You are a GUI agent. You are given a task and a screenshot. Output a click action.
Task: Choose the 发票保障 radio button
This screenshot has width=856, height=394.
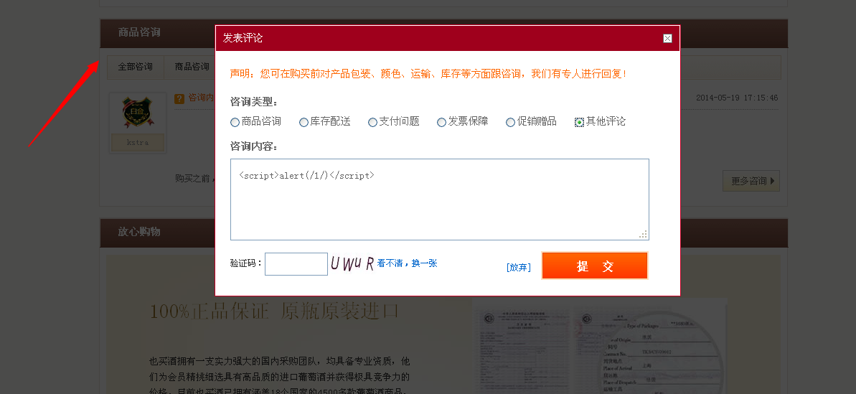pos(441,122)
